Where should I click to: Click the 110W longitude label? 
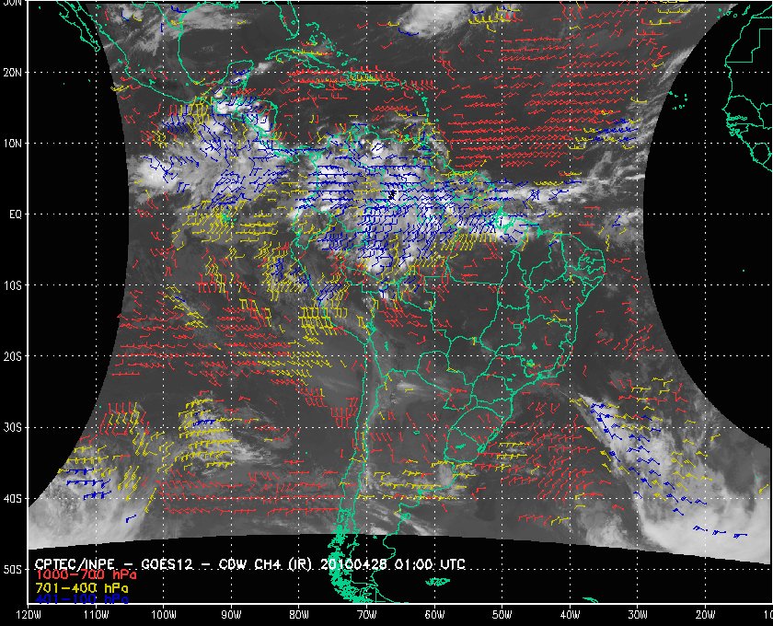click(96, 615)
